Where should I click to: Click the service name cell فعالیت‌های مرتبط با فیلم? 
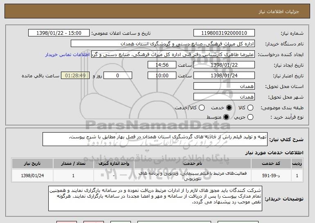pyautogui.click(x=192, y=176)
